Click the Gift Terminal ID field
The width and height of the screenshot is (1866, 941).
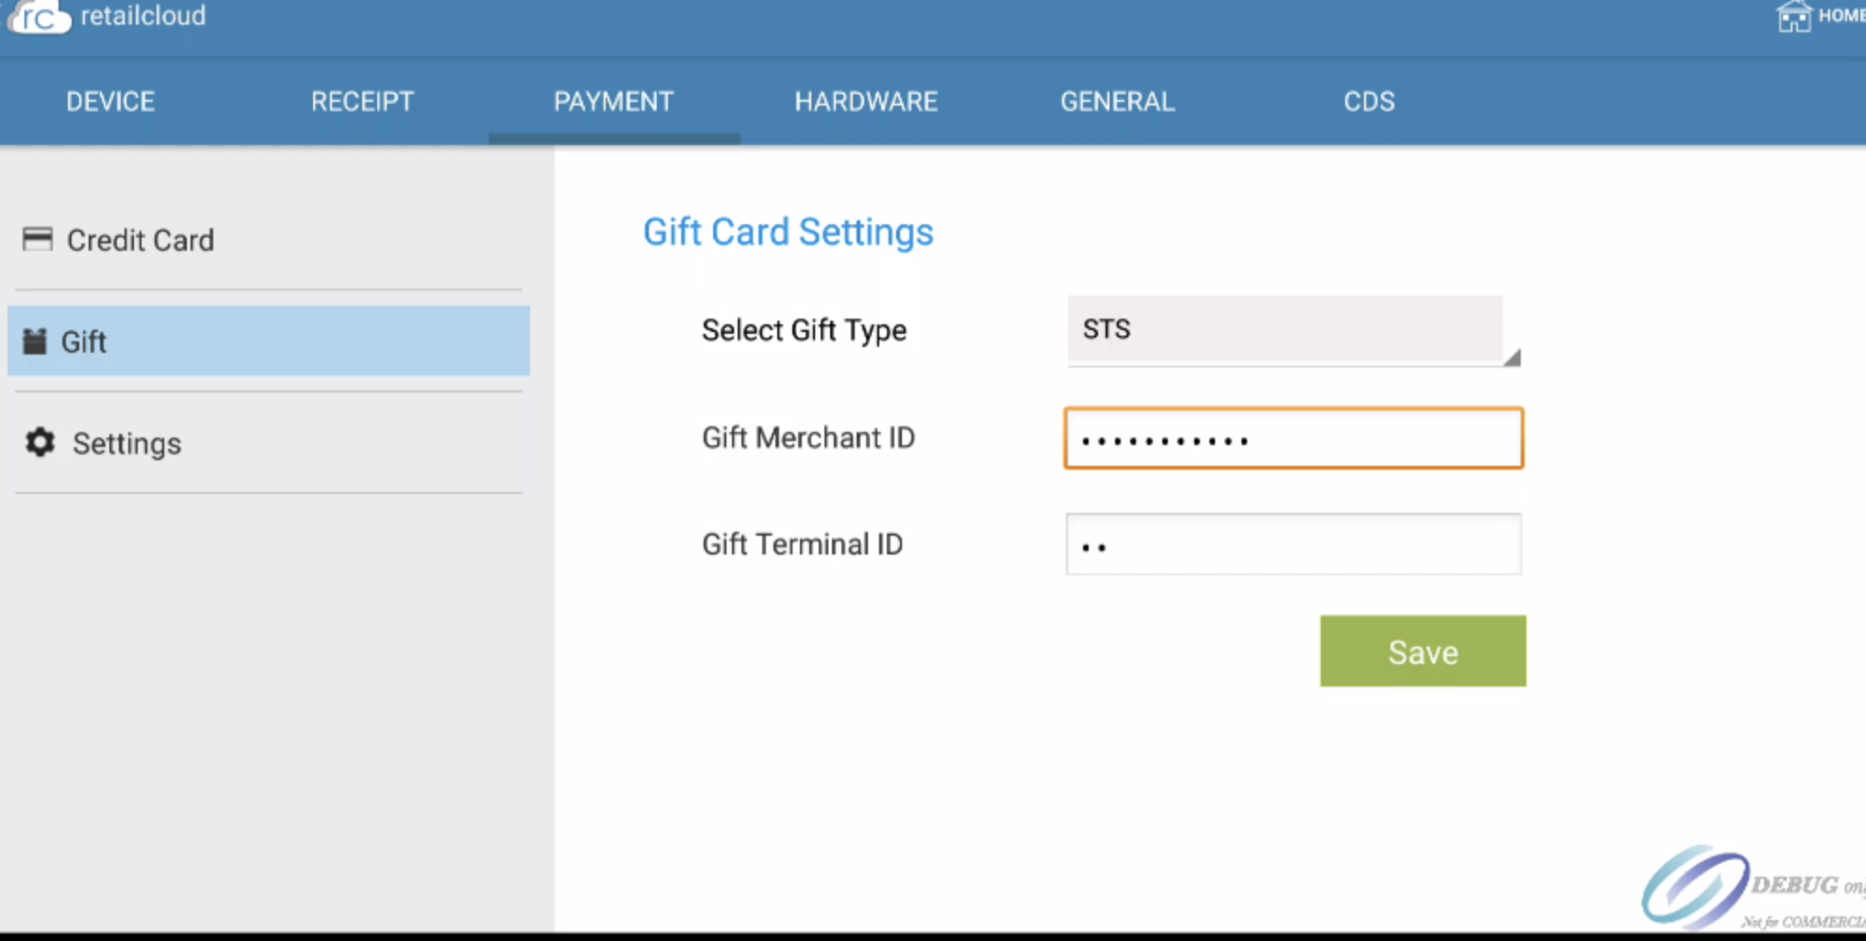1293,544
